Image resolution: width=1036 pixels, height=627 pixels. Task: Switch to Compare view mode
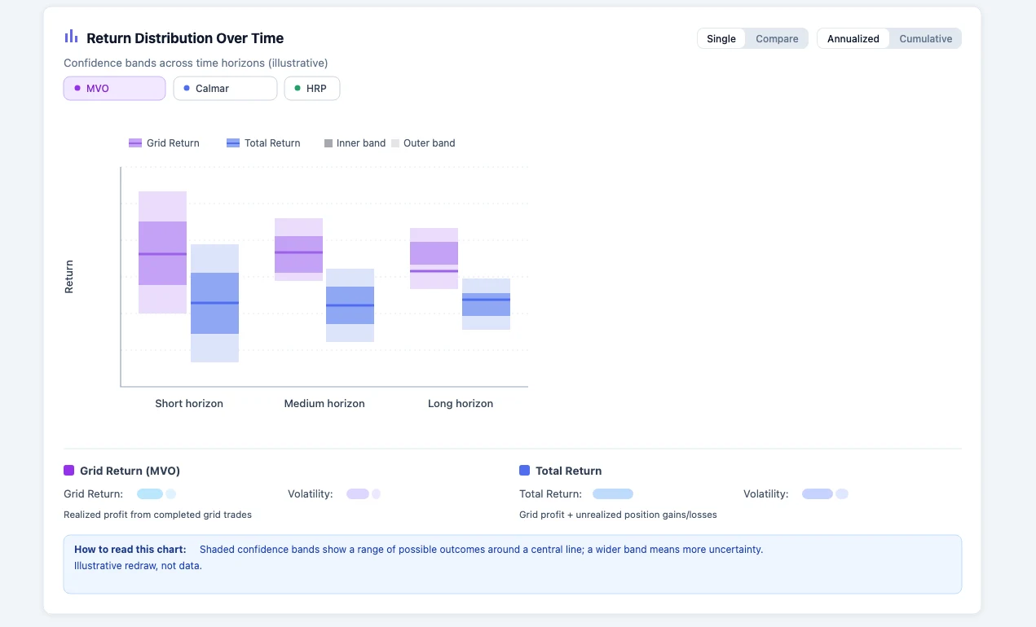[777, 38]
